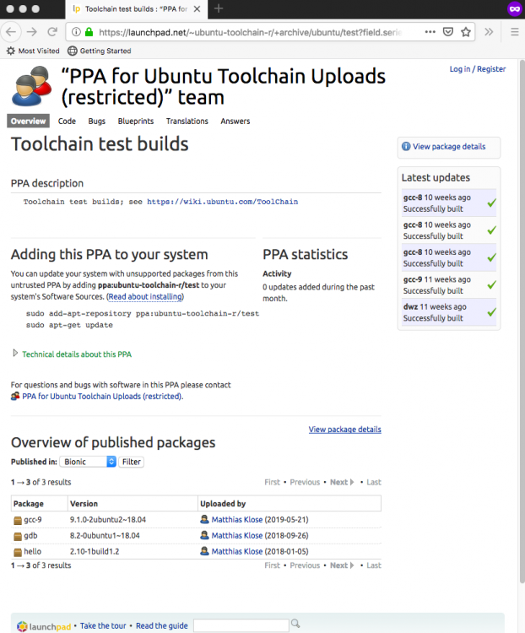Viewport: 525px width, 633px height.
Task: Click the green checkmark for dwz build
Action: 491,312
